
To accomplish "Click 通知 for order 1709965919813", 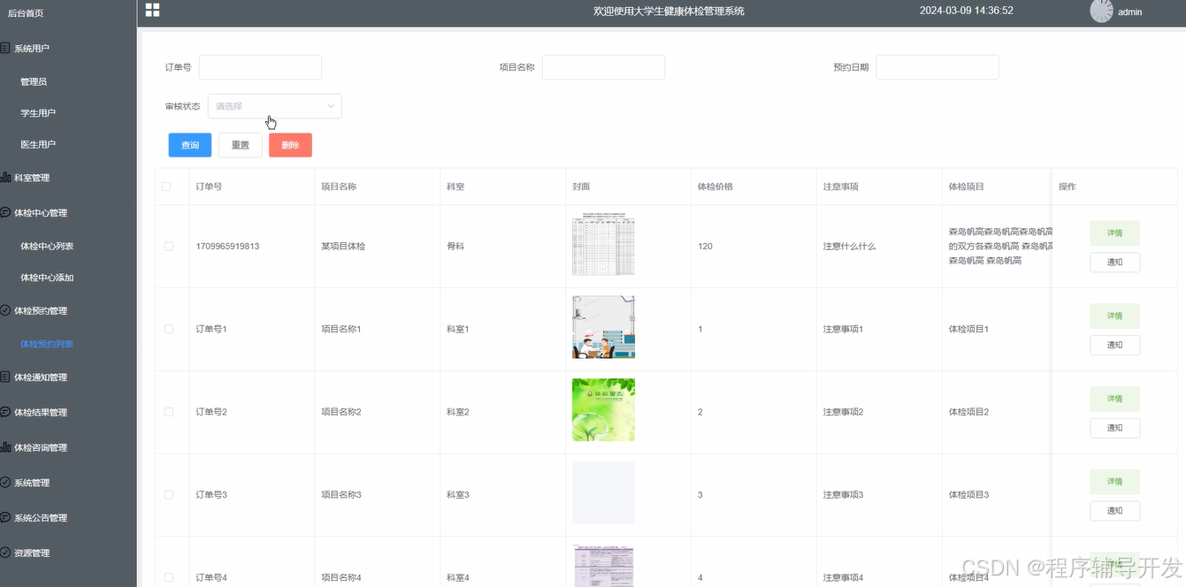I will pyautogui.click(x=1114, y=263).
